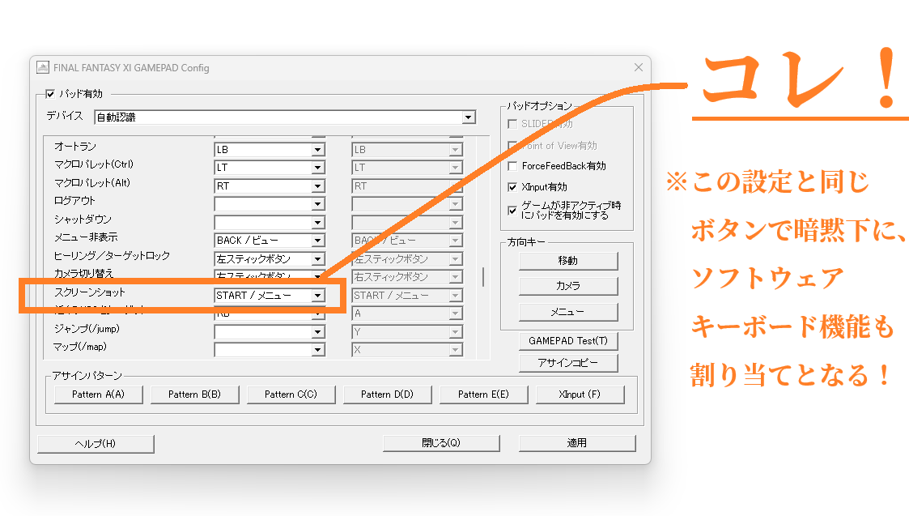Click the 移動 direction key button
909x516 pixels.
pos(568,261)
